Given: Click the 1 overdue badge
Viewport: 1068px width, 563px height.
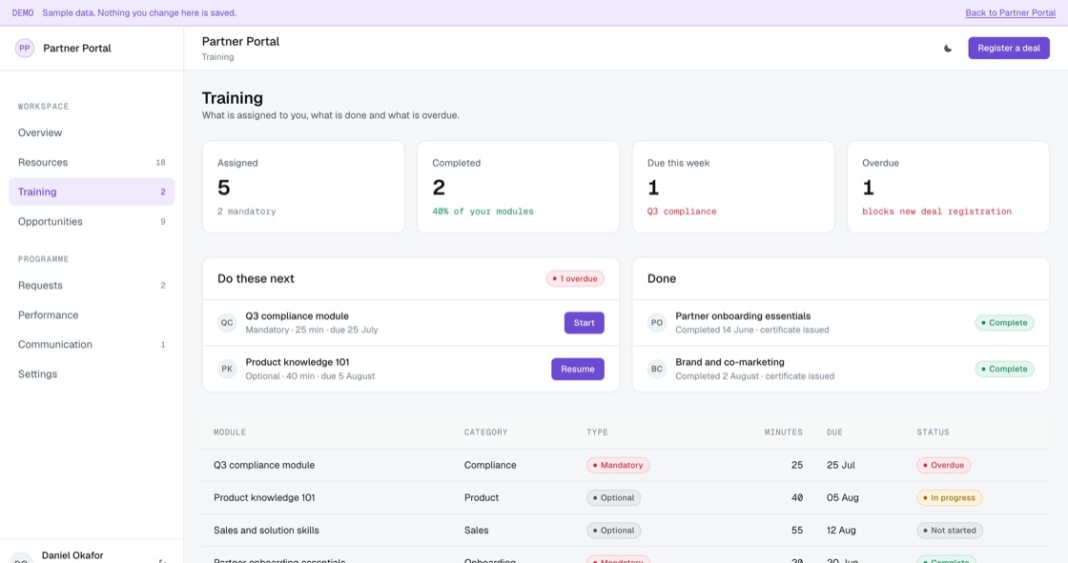Looking at the screenshot, I should click(575, 278).
